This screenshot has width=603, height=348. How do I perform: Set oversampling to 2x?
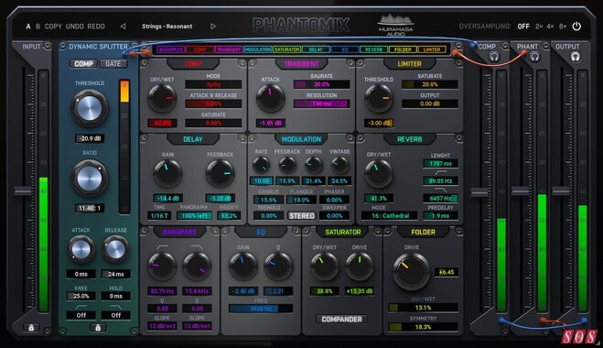coord(539,27)
